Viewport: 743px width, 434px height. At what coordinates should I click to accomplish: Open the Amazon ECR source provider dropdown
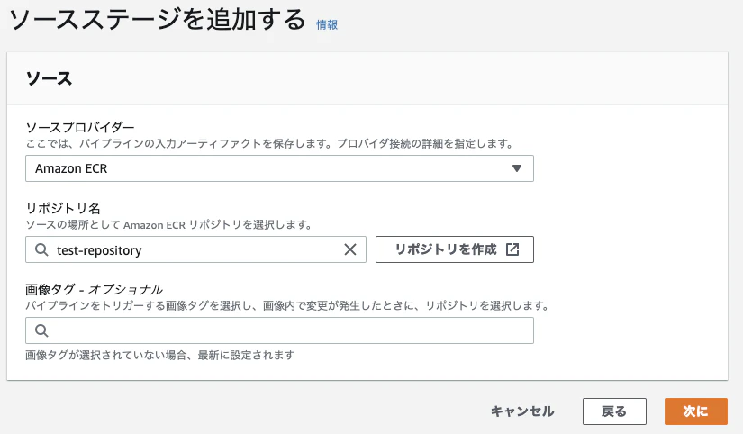[x=279, y=168]
